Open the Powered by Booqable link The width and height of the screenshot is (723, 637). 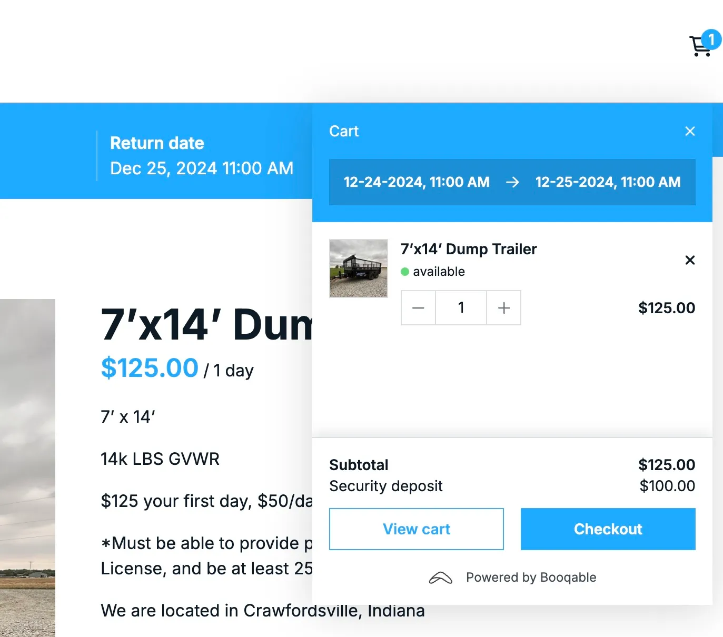tap(531, 578)
